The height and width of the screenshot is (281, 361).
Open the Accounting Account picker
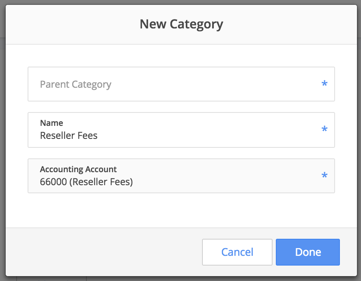pyautogui.click(x=181, y=176)
